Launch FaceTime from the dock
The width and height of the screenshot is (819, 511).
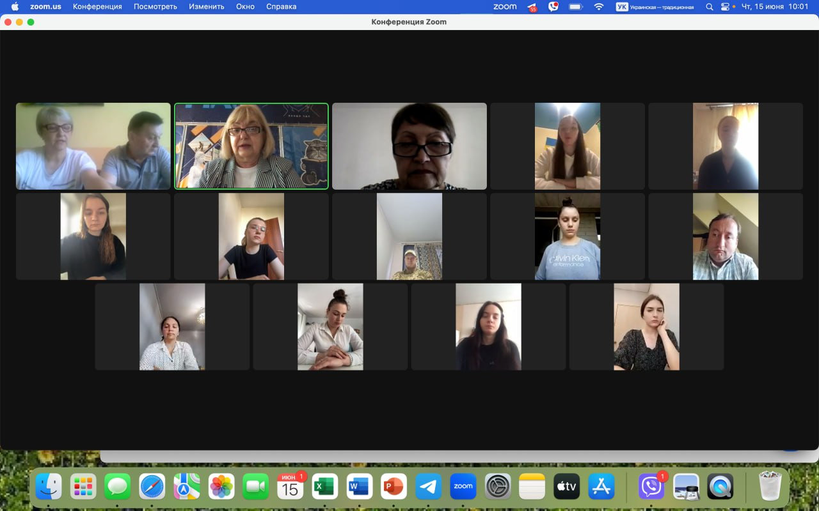click(256, 487)
